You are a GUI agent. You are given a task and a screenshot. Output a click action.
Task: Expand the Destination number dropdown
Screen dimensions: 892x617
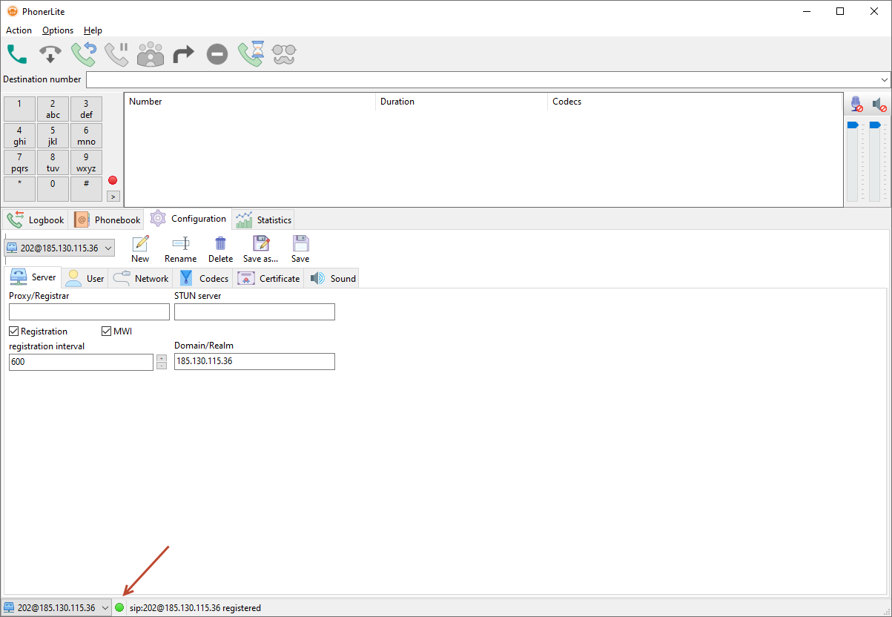point(885,79)
